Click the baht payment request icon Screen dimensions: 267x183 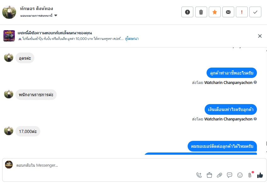[x=250, y=175]
